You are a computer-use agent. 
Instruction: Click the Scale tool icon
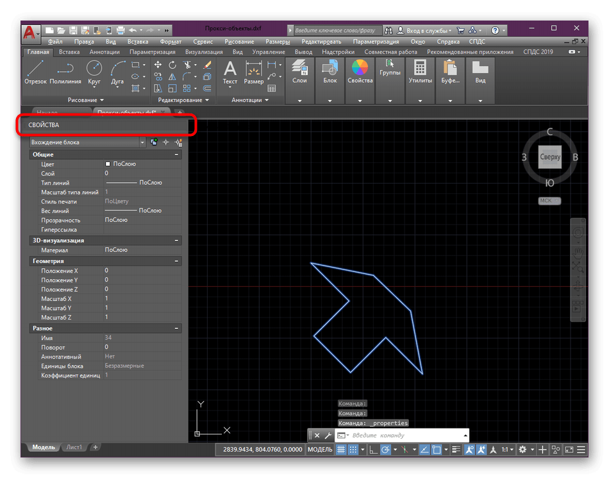coord(172,89)
